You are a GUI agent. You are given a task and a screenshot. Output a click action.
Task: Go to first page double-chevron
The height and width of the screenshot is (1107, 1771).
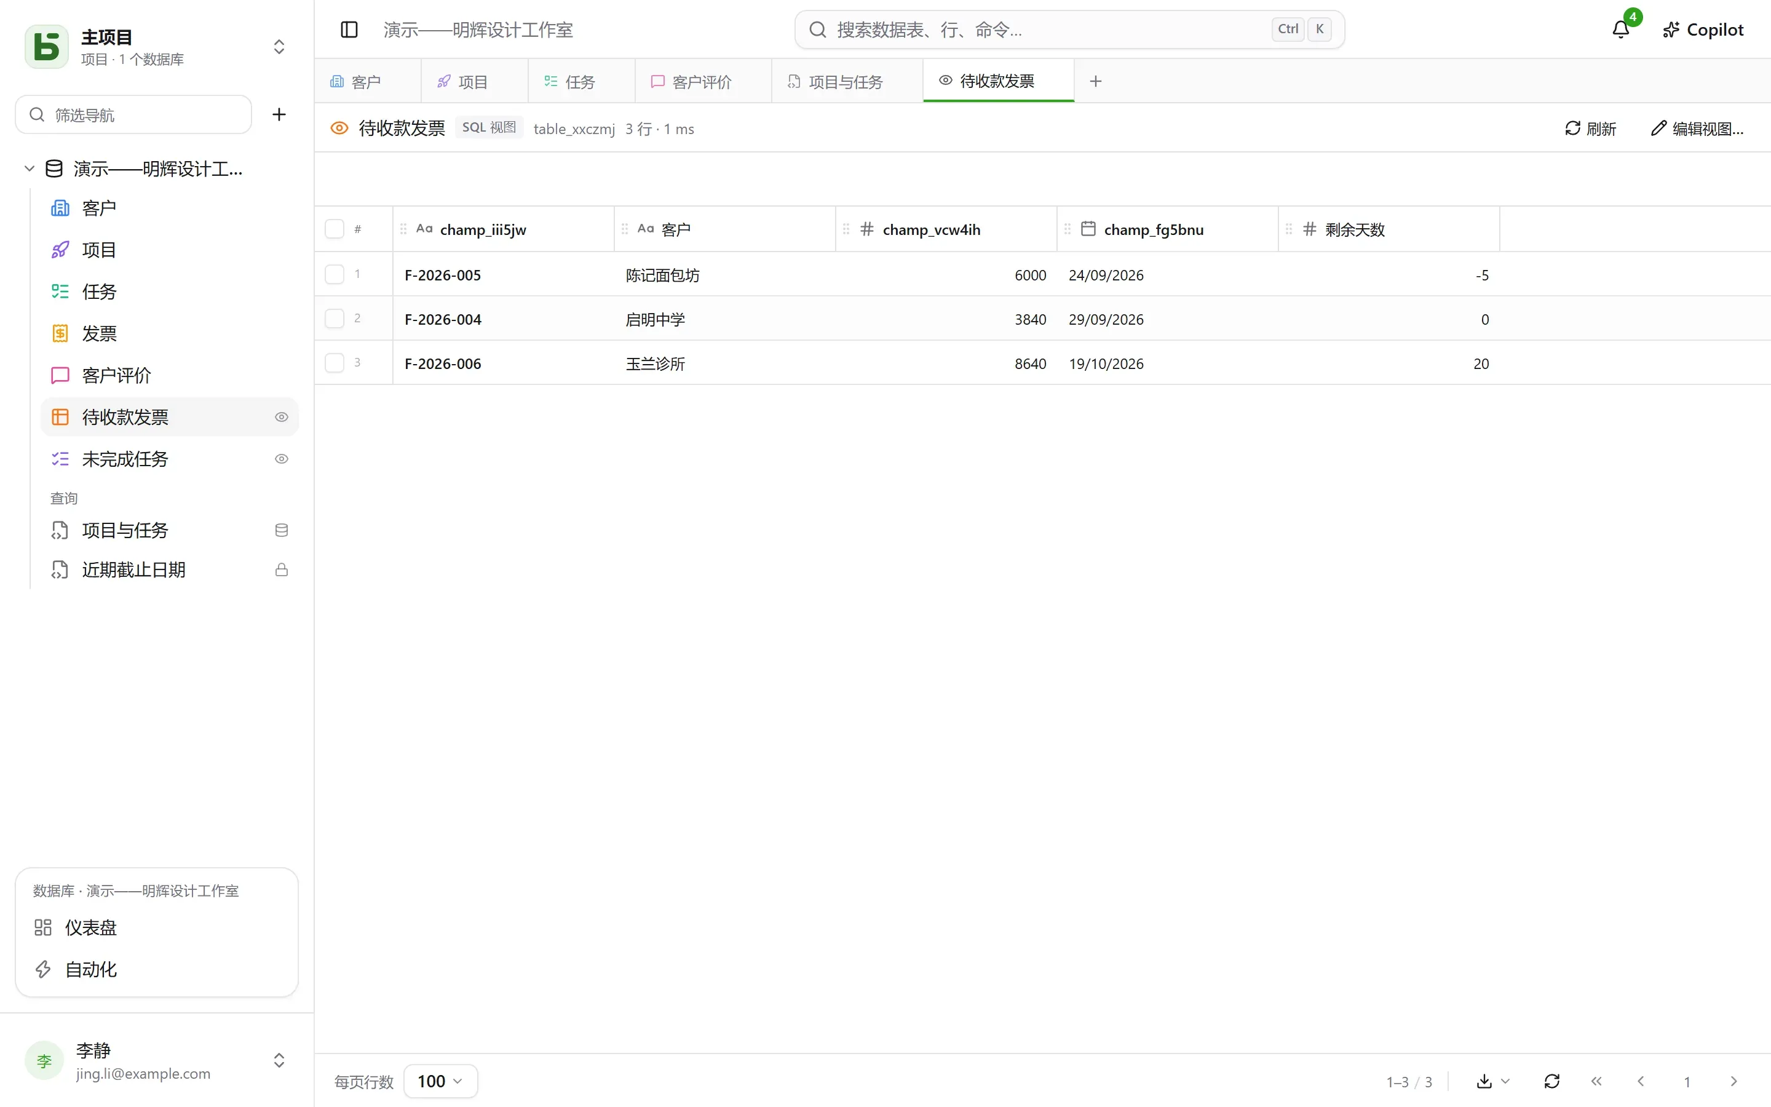(x=1596, y=1081)
